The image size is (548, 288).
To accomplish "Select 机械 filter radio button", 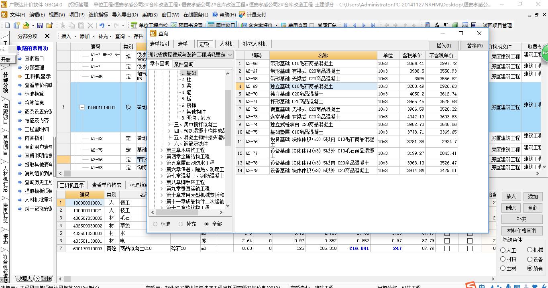I will (530, 250).
